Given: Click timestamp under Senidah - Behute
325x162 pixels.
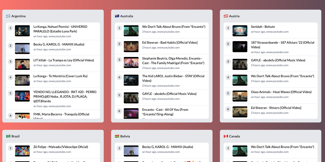Looking at the screenshot, I should point(270,32).
